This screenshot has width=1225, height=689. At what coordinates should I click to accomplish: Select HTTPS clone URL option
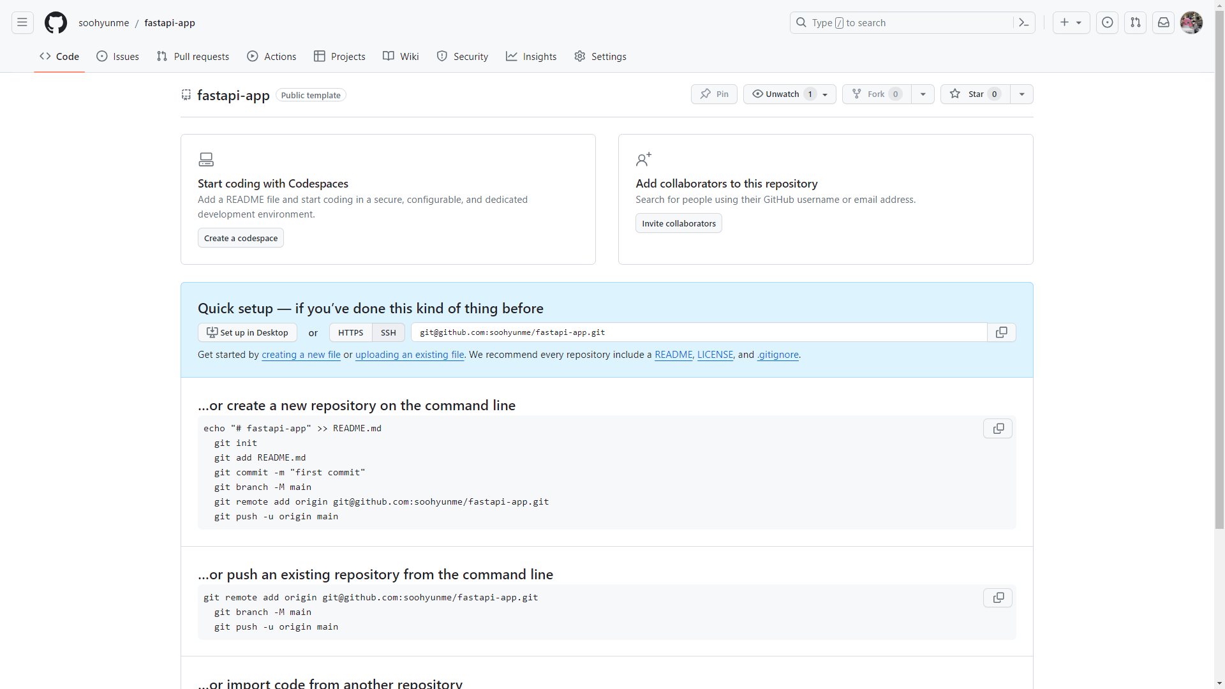[350, 332]
